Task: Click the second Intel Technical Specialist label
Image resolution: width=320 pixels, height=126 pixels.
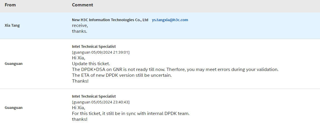Action: coord(94,96)
